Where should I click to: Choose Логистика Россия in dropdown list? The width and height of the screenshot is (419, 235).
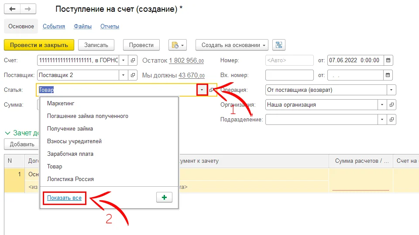(x=70, y=179)
